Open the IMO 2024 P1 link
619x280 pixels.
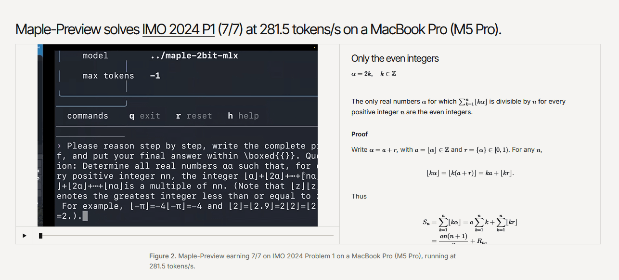click(x=179, y=29)
